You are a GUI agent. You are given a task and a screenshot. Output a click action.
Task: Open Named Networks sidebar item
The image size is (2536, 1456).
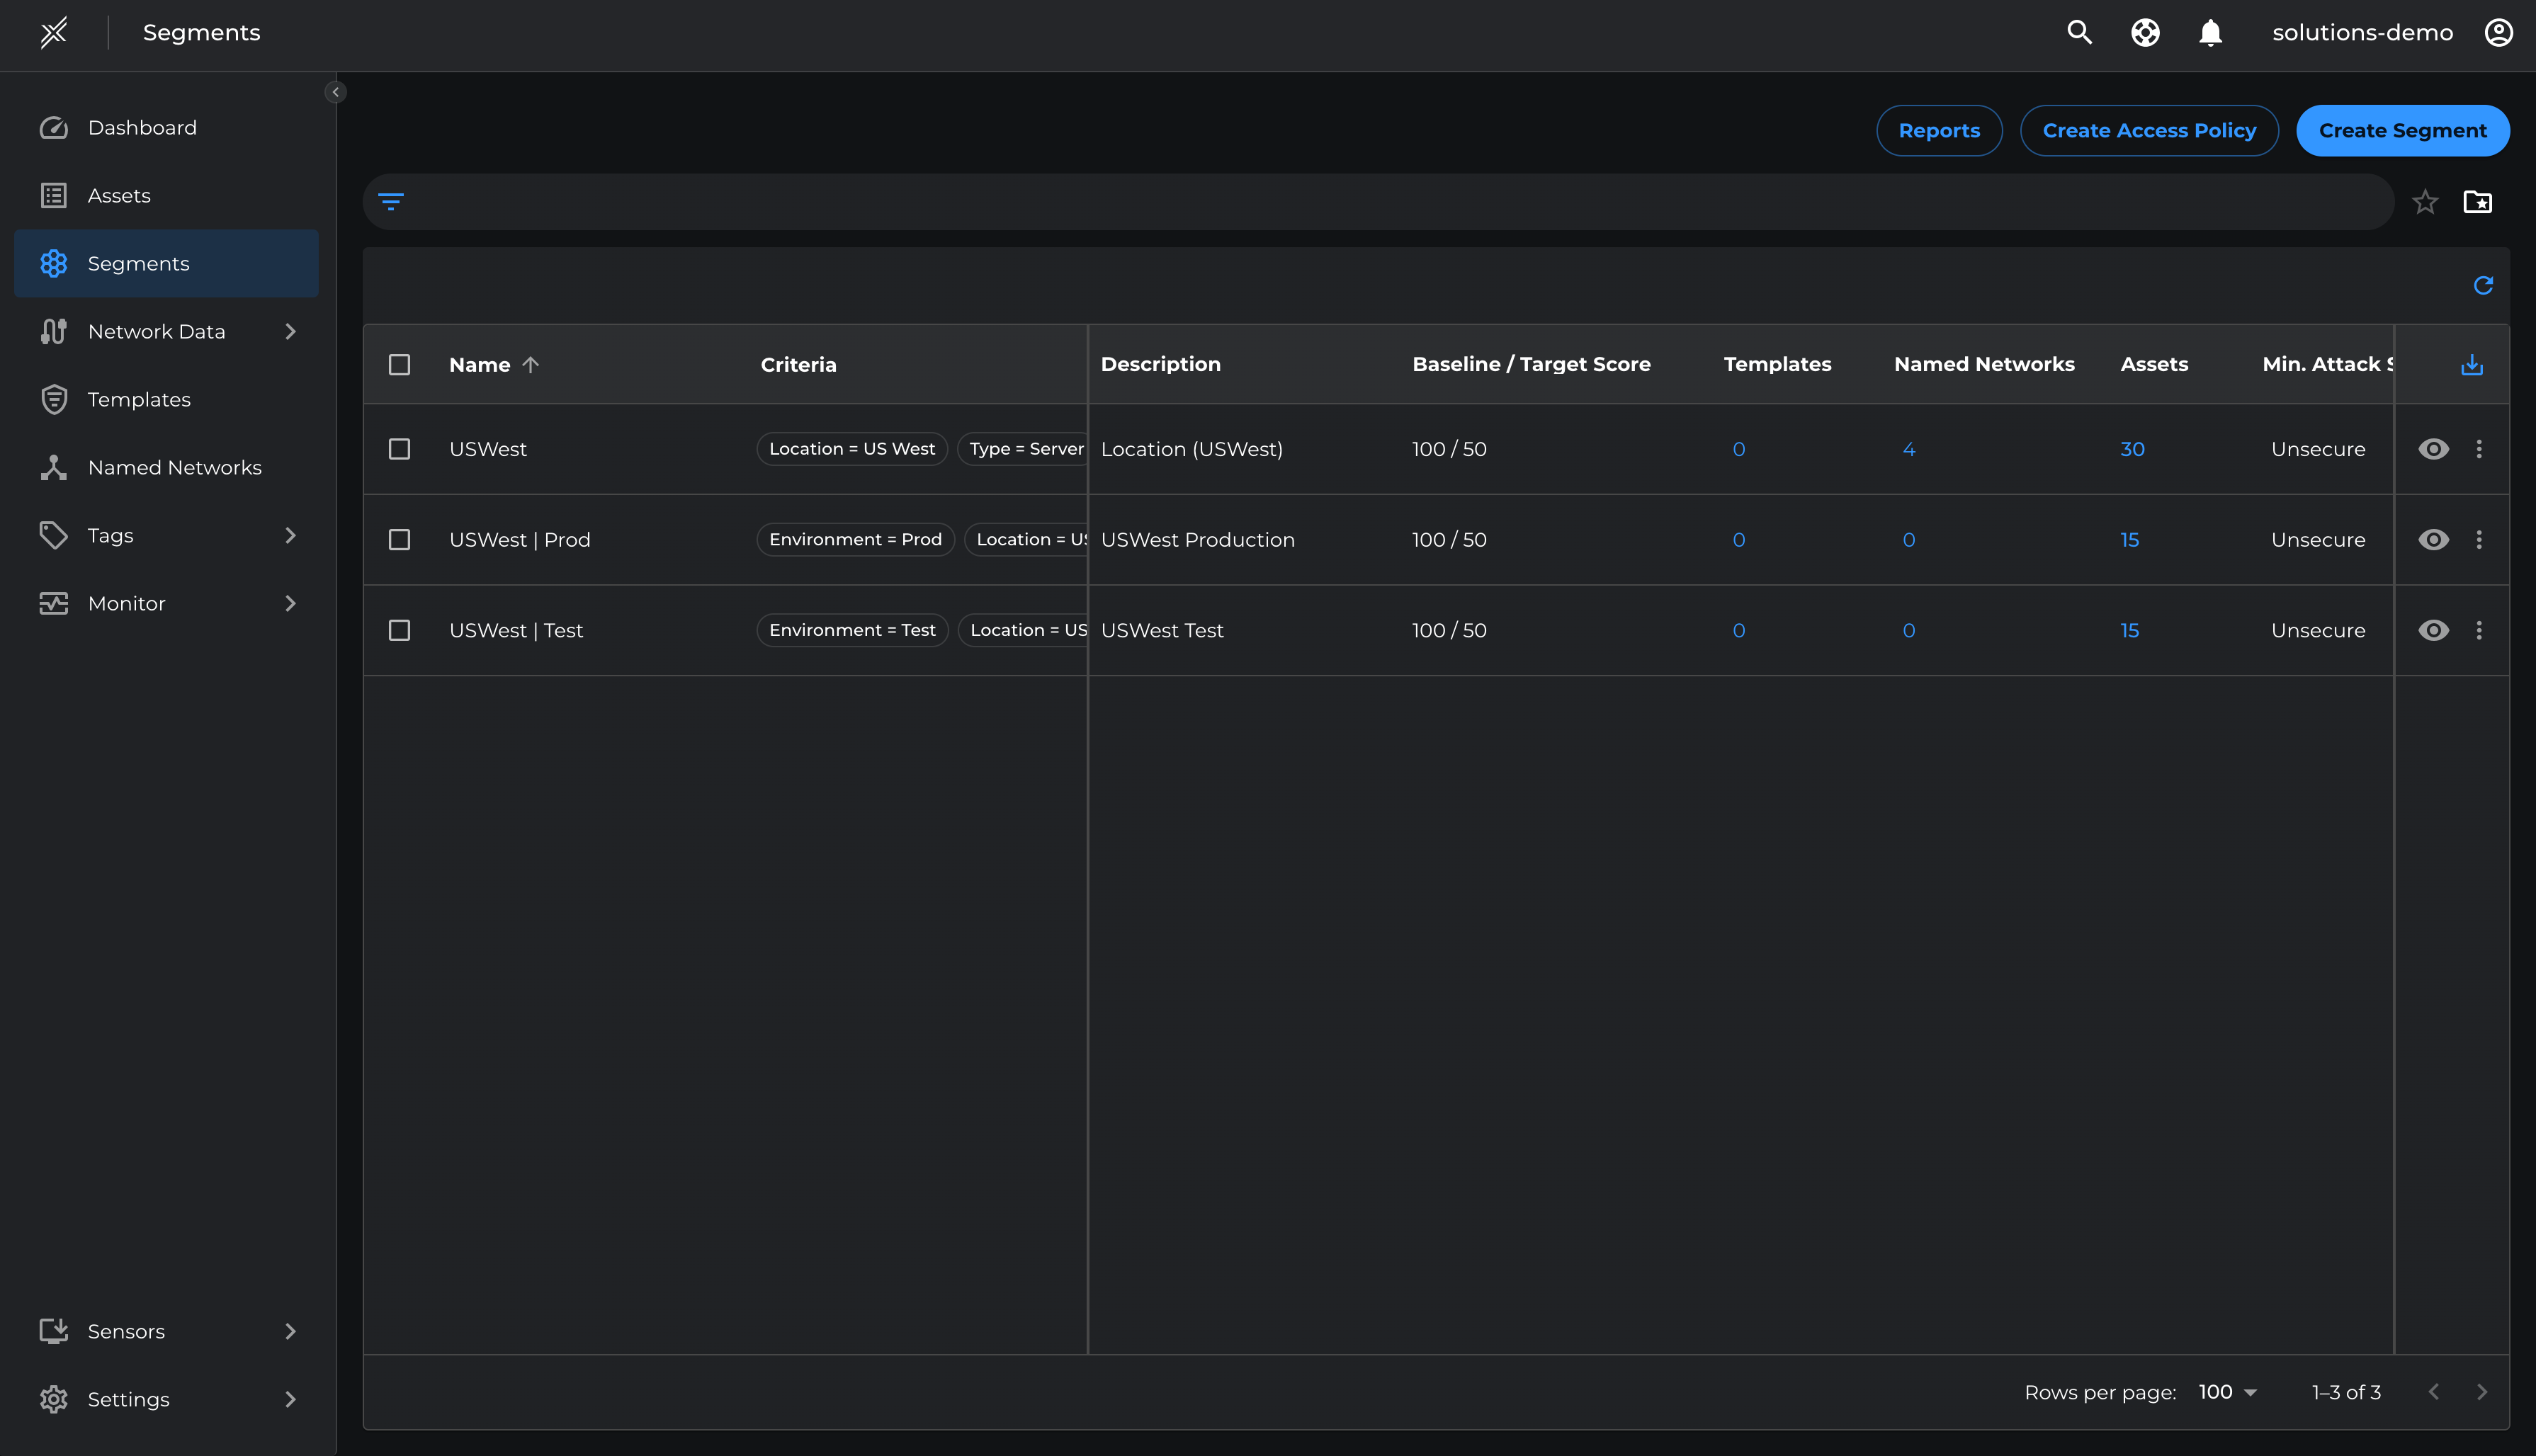click(174, 467)
